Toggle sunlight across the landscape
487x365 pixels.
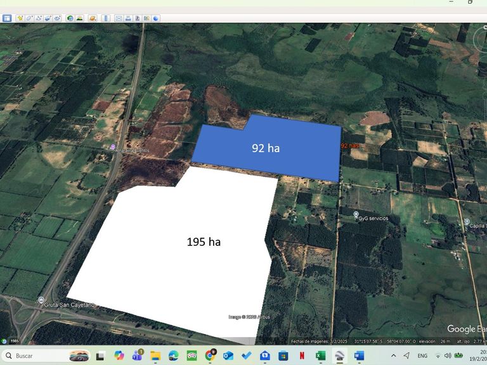pos(79,18)
